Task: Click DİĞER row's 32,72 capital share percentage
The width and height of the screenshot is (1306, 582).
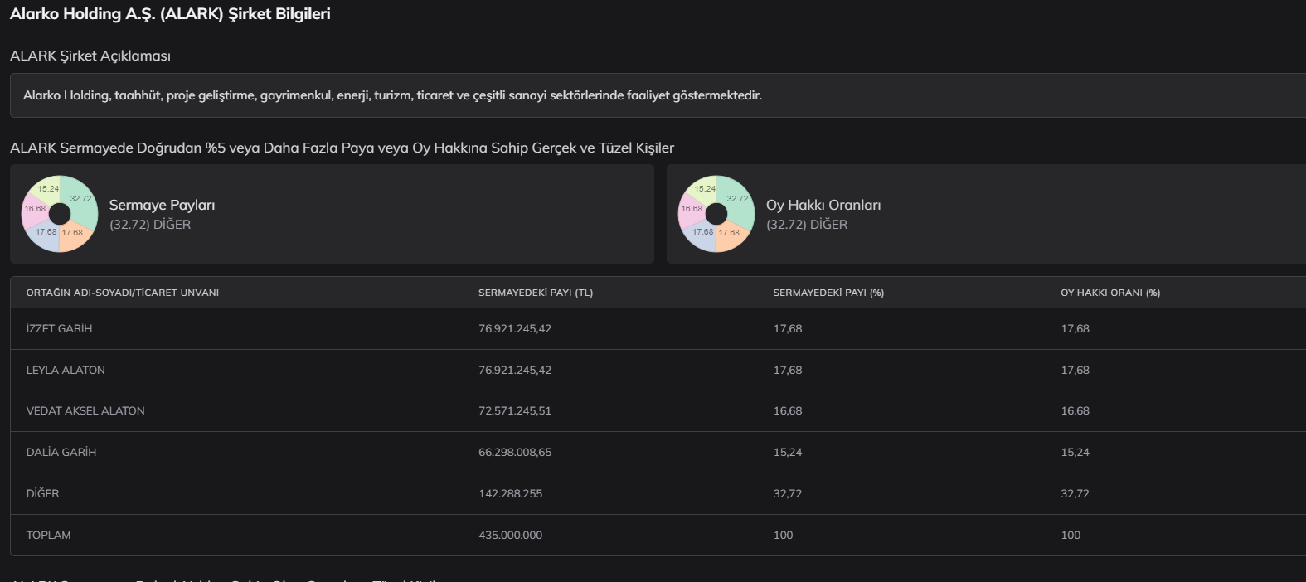Action: click(x=788, y=493)
